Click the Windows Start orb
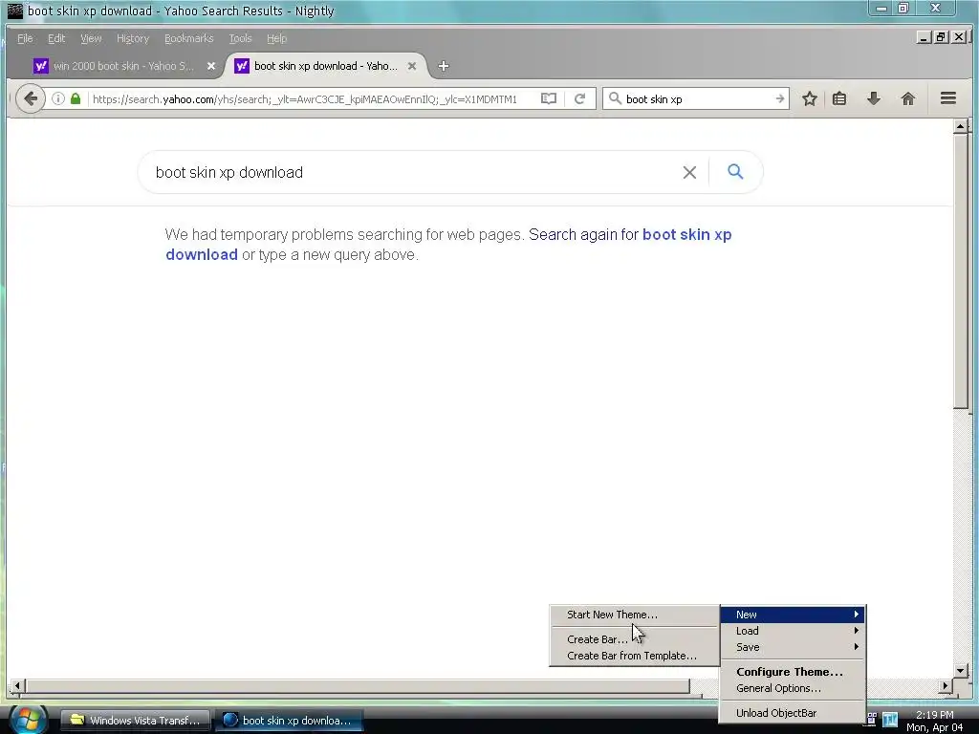The width and height of the screenshot is (979, 734). coord(27,720)
